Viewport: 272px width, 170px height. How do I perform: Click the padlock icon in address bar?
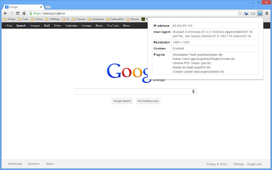(31, 13)
